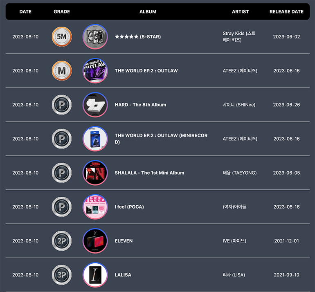Sort by the RELEASE DATE column header
Viewport: 315px width, 292px height.
point(286,11)
